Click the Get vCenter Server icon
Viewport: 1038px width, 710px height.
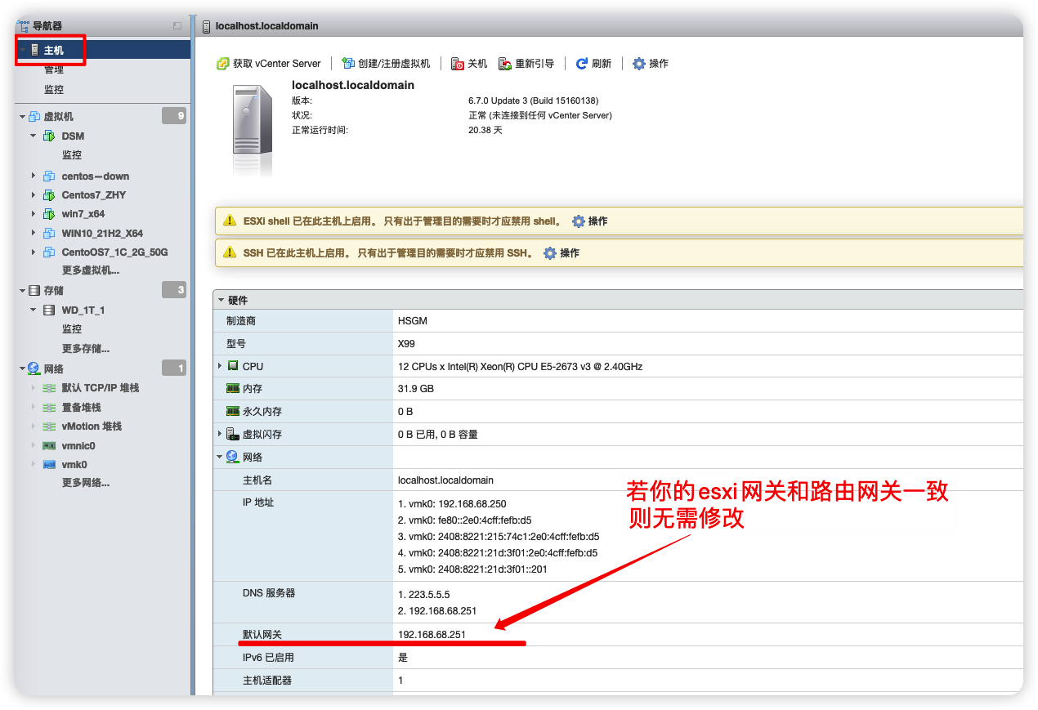pos(222,64)
